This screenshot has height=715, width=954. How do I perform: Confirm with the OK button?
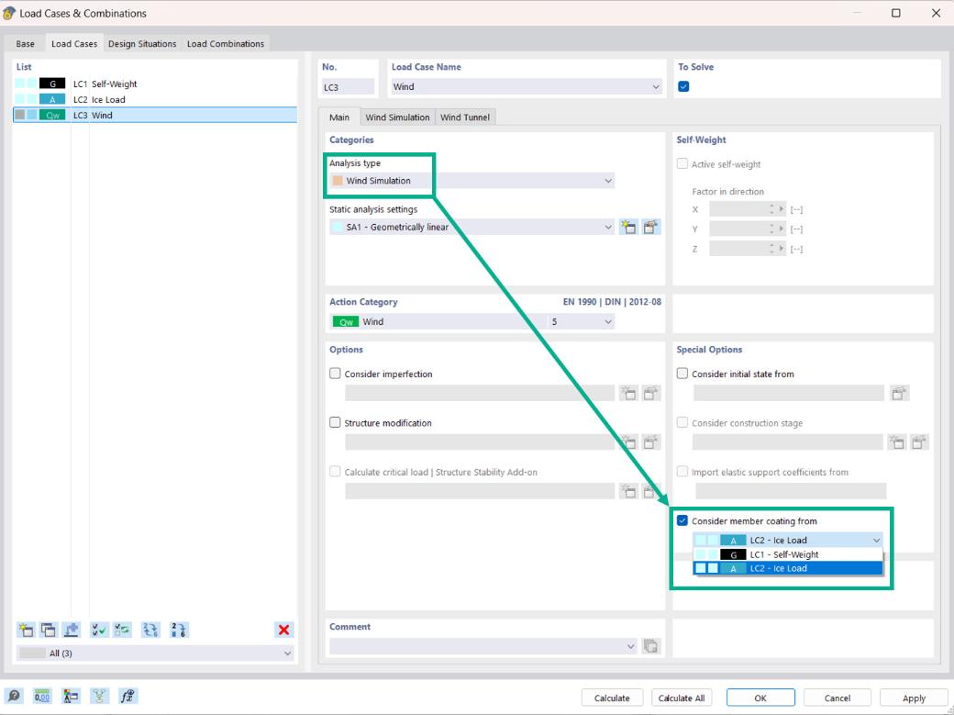coord(760,698)
